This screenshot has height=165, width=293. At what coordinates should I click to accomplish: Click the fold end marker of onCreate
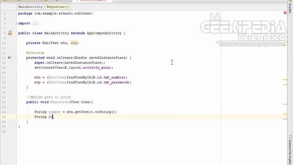pyautogui.click(x=16, y=88)
